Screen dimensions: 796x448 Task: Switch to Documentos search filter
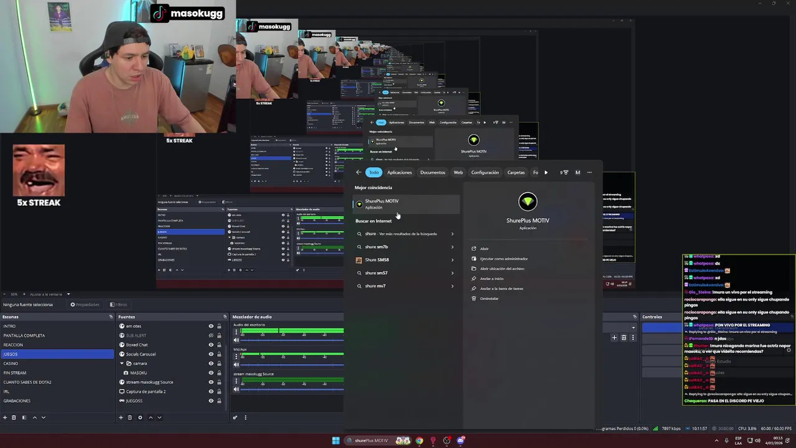coord(433,172)
